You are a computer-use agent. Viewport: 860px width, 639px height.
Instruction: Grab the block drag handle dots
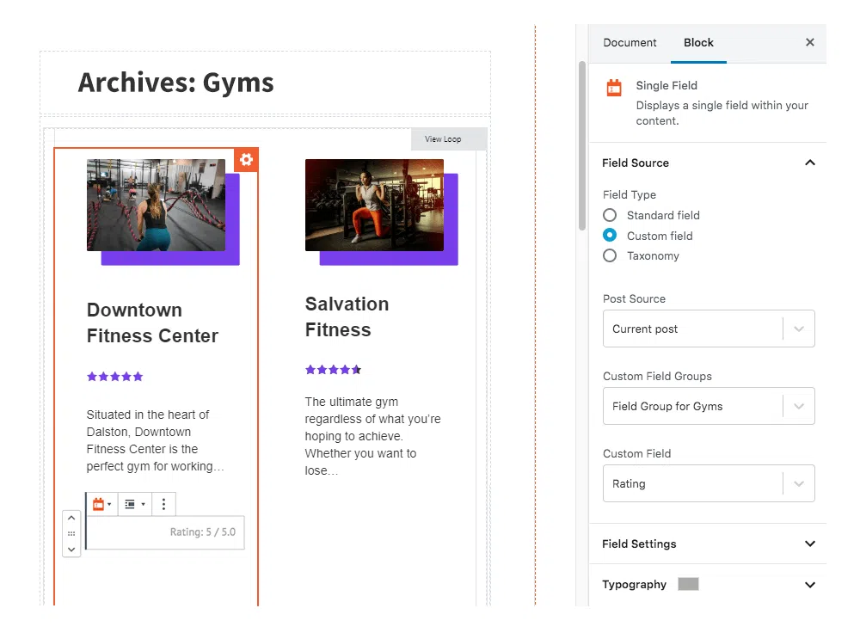click(x=71, y=533)
